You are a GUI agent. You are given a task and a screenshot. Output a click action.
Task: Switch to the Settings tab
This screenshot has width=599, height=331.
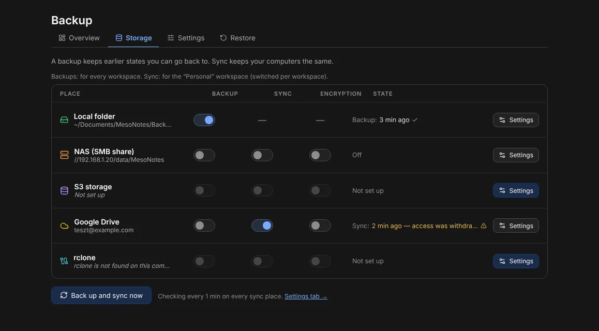186,38
